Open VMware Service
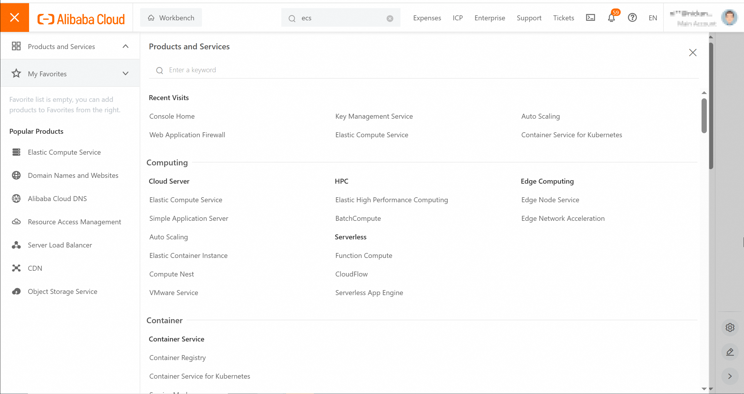 click(174, 293)
